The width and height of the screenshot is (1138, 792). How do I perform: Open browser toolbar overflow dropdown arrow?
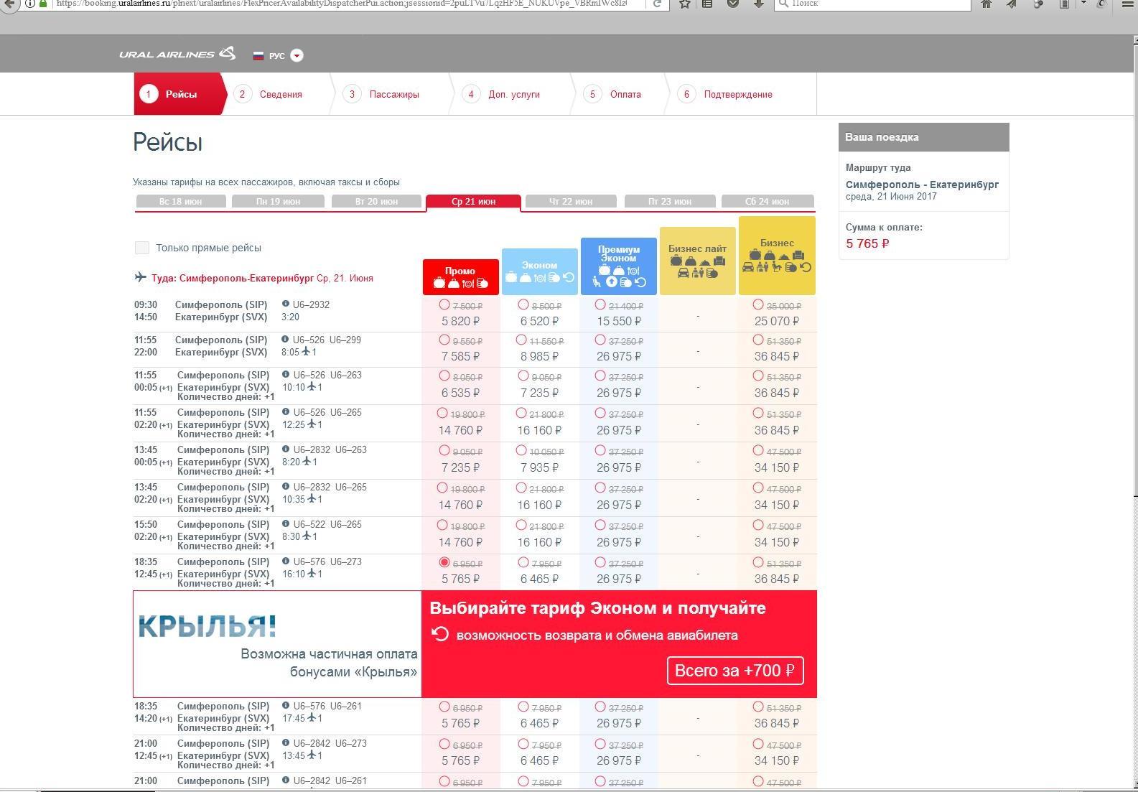1083,4
